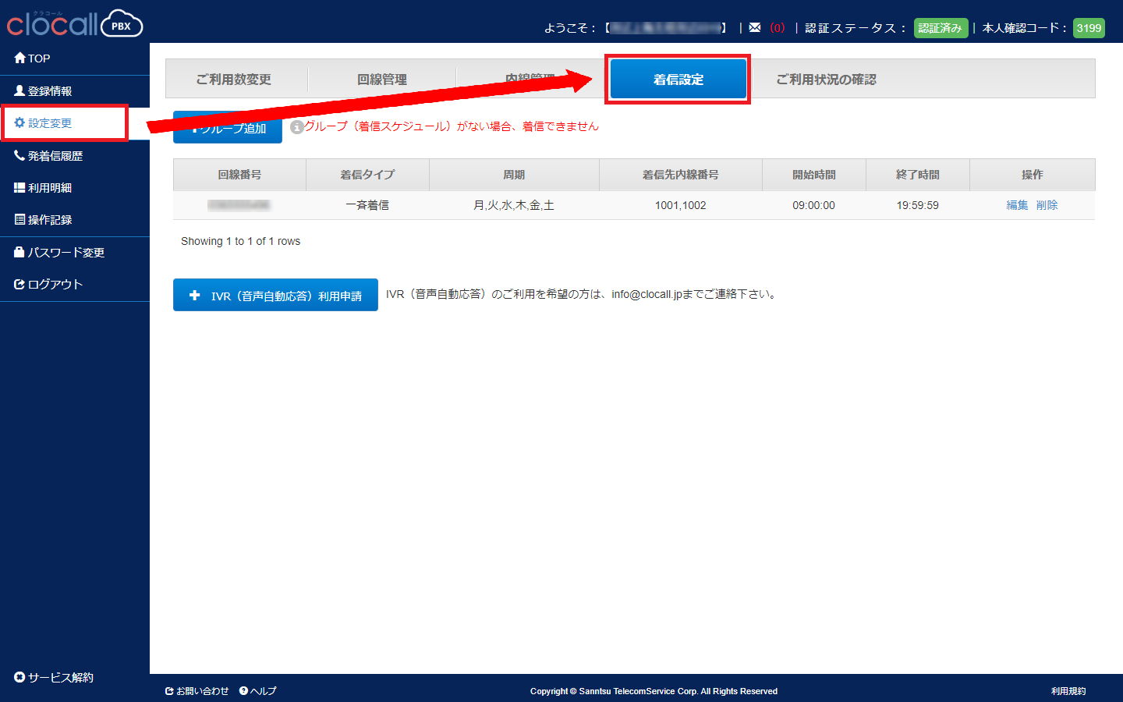The width and height of the screenshot is (1123, 702).
Task: Click the 本人確認コード label in the header
Action: 1025,28
